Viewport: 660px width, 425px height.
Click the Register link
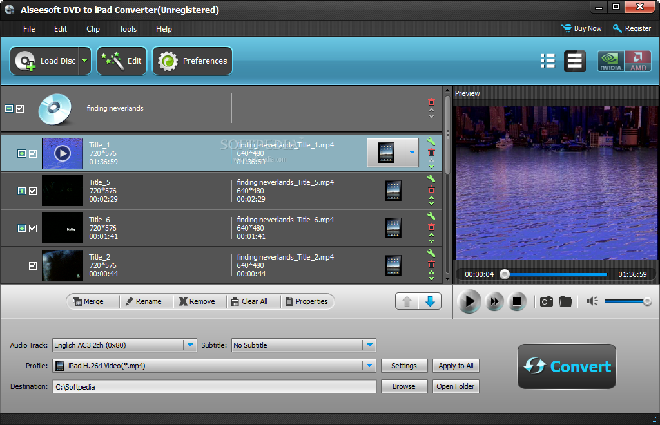(x=632, y=28)
